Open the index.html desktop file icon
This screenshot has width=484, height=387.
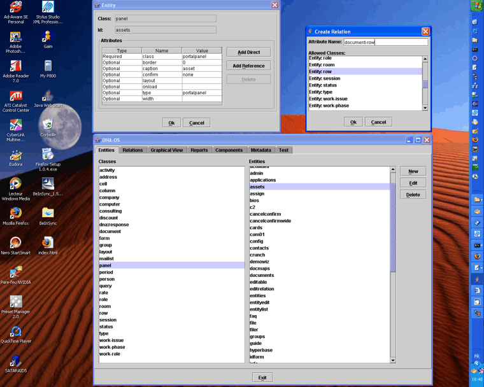pyautogui.click(x=48, y=246)
